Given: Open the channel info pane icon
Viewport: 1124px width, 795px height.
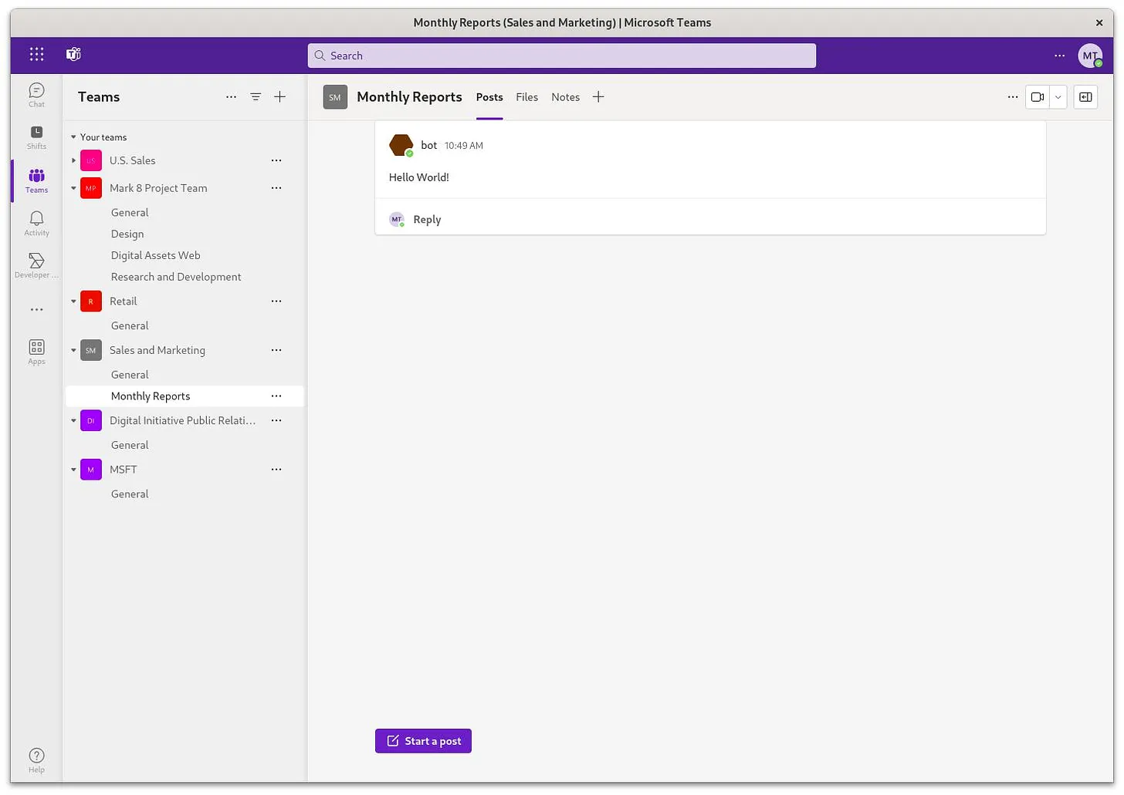Looking at the screenshot, I should [x=1085, y=97].
